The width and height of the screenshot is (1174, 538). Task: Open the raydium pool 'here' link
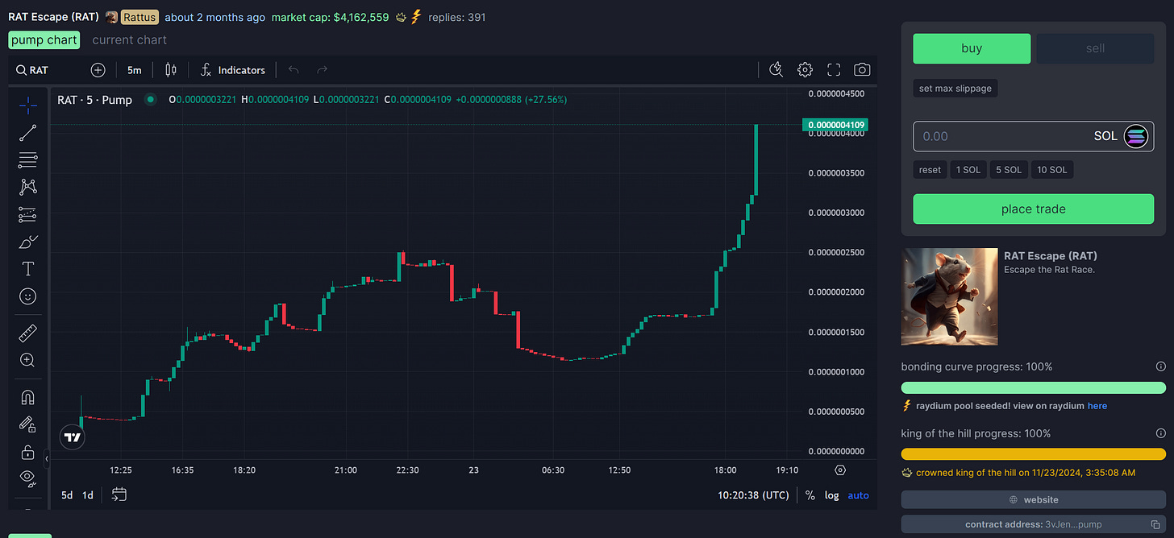coord(1097,406)
